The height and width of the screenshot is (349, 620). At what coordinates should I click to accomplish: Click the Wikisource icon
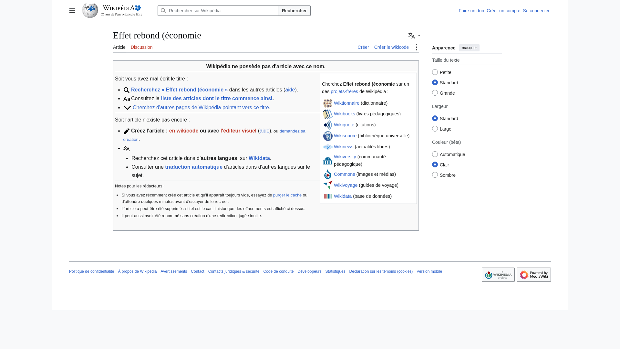coord(328,136)
